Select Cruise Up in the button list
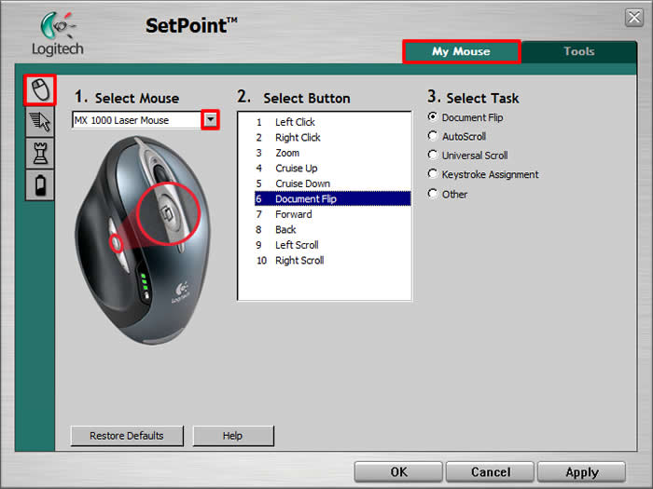The image size is (653, 489). tap(296, 168)
